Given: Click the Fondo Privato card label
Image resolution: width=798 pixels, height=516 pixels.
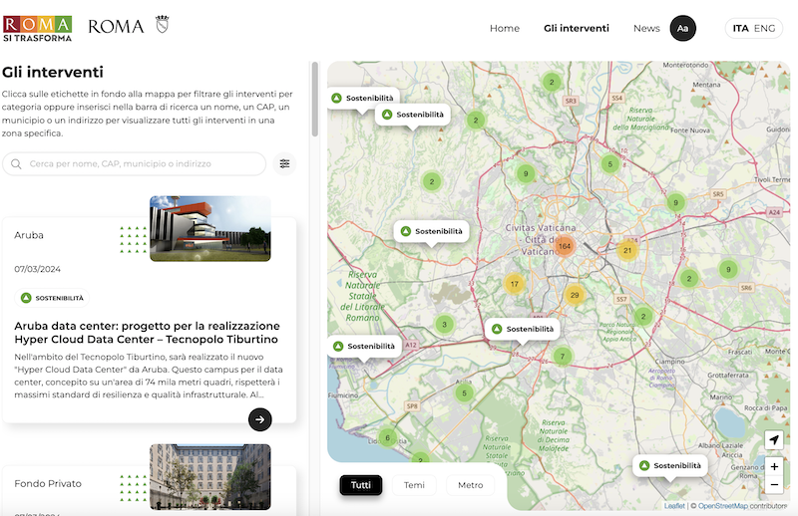Looking at the screenshot, I should point(48,483).
